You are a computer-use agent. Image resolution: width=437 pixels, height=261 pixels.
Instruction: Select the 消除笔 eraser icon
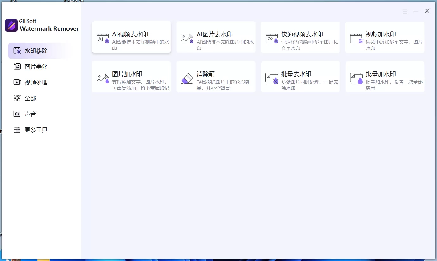click(187, 77)
